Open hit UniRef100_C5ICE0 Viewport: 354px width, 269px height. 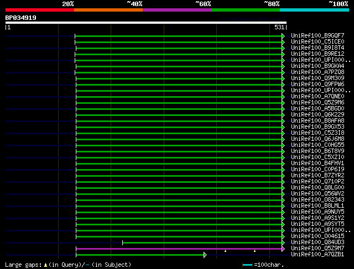(x=317, y=42)
